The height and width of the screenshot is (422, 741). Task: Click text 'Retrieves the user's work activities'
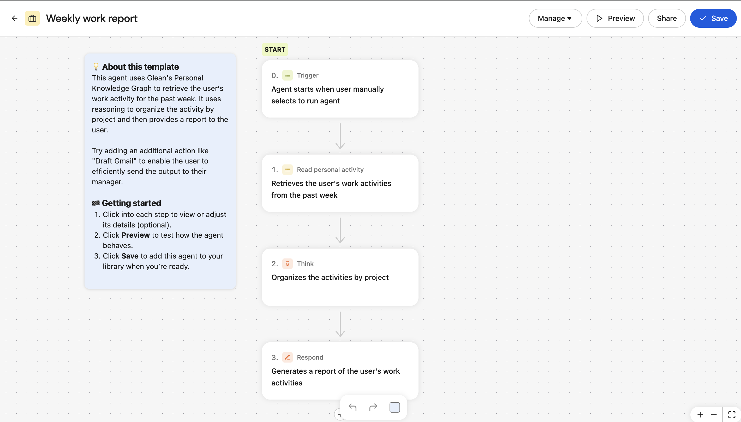pos(331,183)
